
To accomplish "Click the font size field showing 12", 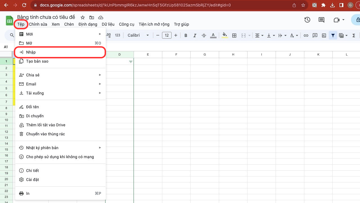I will [x=167, y=35].
